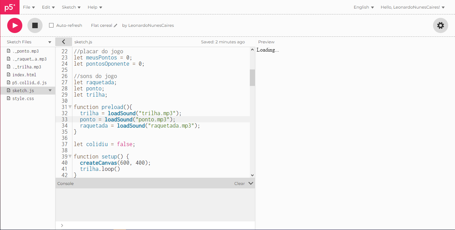
Task: Click the sketch.js tab title above editor
Action: point(83,42)
